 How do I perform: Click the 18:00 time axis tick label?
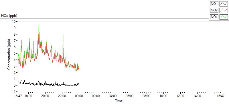click(x=28, y=96)
